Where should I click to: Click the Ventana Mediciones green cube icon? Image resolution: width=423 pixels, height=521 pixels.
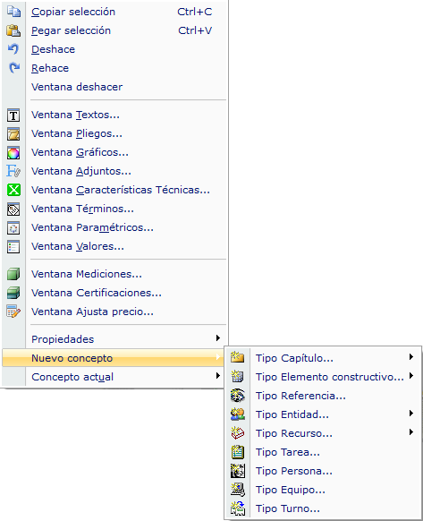coord(13,275)
